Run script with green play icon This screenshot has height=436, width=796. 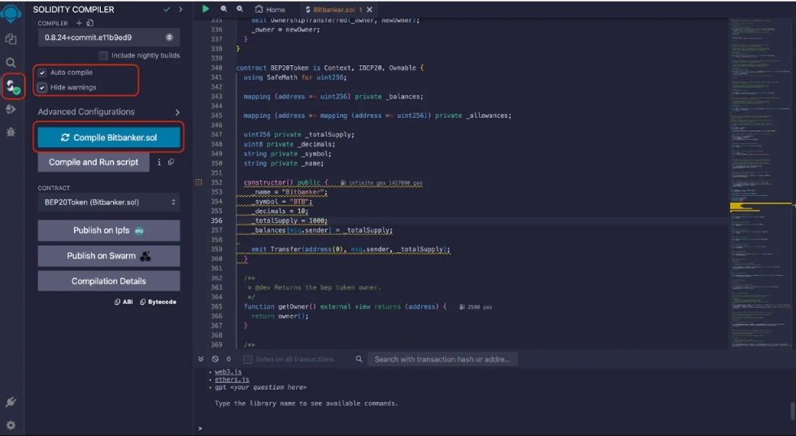pos(205,9)
